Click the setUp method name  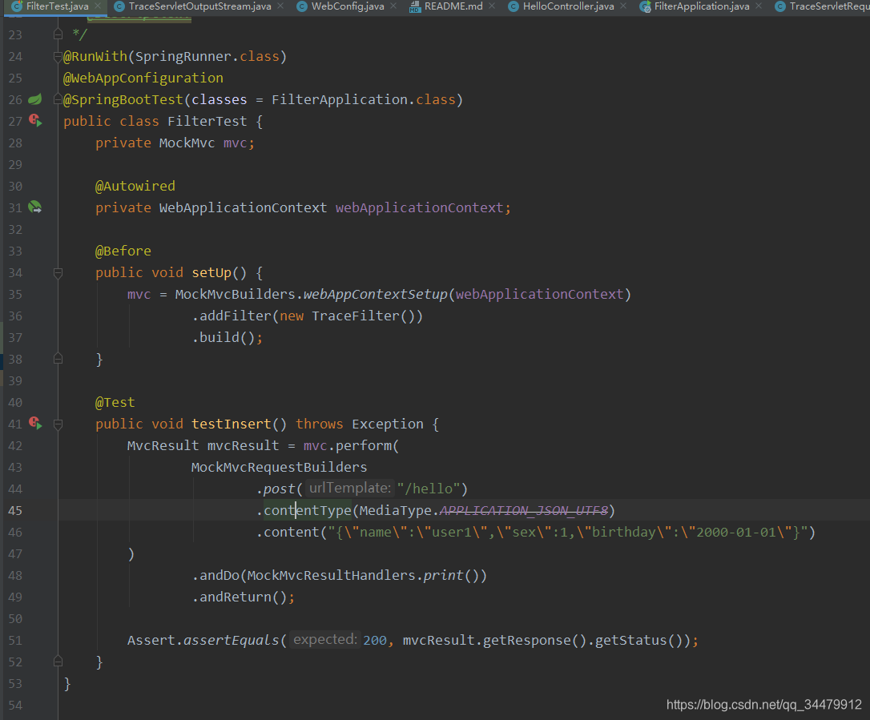point(211,273)
